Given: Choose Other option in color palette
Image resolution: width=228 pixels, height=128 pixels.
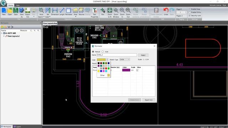Looking at the screenshot, I should point(102,75).
